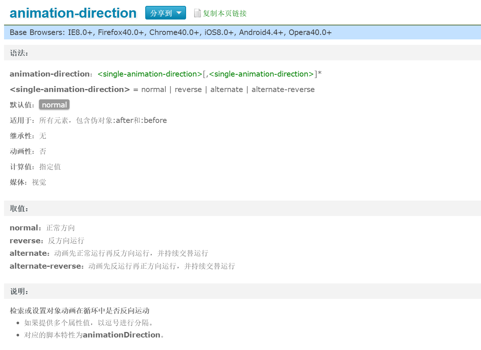This screenshot has width=481, height=350.
Task: Click the gray normal default value badge
Action: [54, 105]
